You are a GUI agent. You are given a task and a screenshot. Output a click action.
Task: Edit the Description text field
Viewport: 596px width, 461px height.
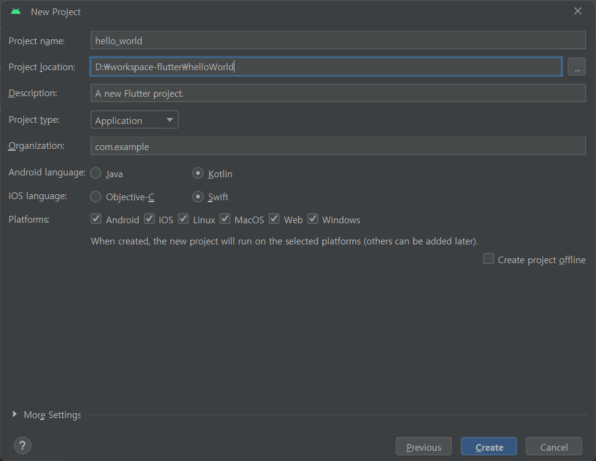tap(338, 93)
